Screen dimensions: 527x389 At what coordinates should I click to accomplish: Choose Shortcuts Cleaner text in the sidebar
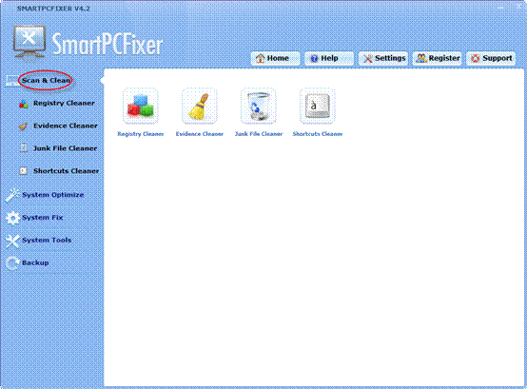pos(66,170)
